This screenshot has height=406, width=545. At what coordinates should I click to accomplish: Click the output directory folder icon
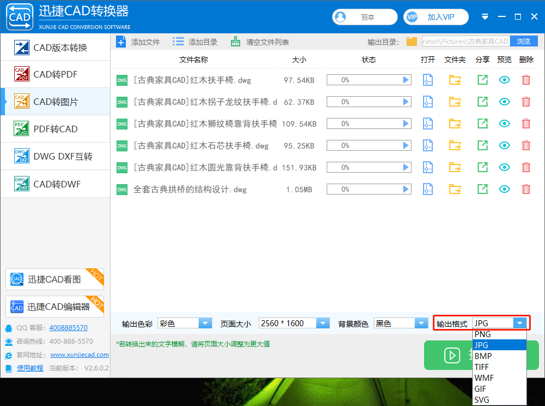pos(411,42)
